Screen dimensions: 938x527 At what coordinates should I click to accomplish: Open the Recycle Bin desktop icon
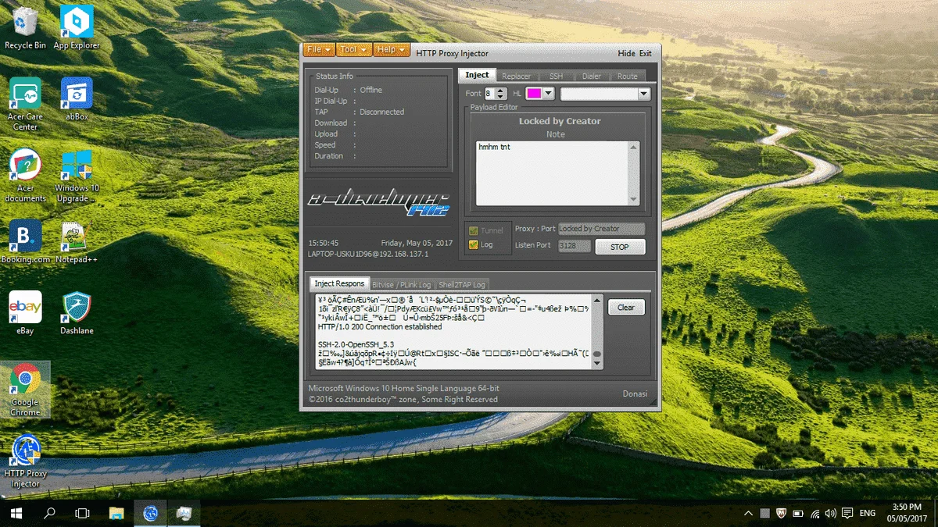pyautogui.click(x=25, y=28)
